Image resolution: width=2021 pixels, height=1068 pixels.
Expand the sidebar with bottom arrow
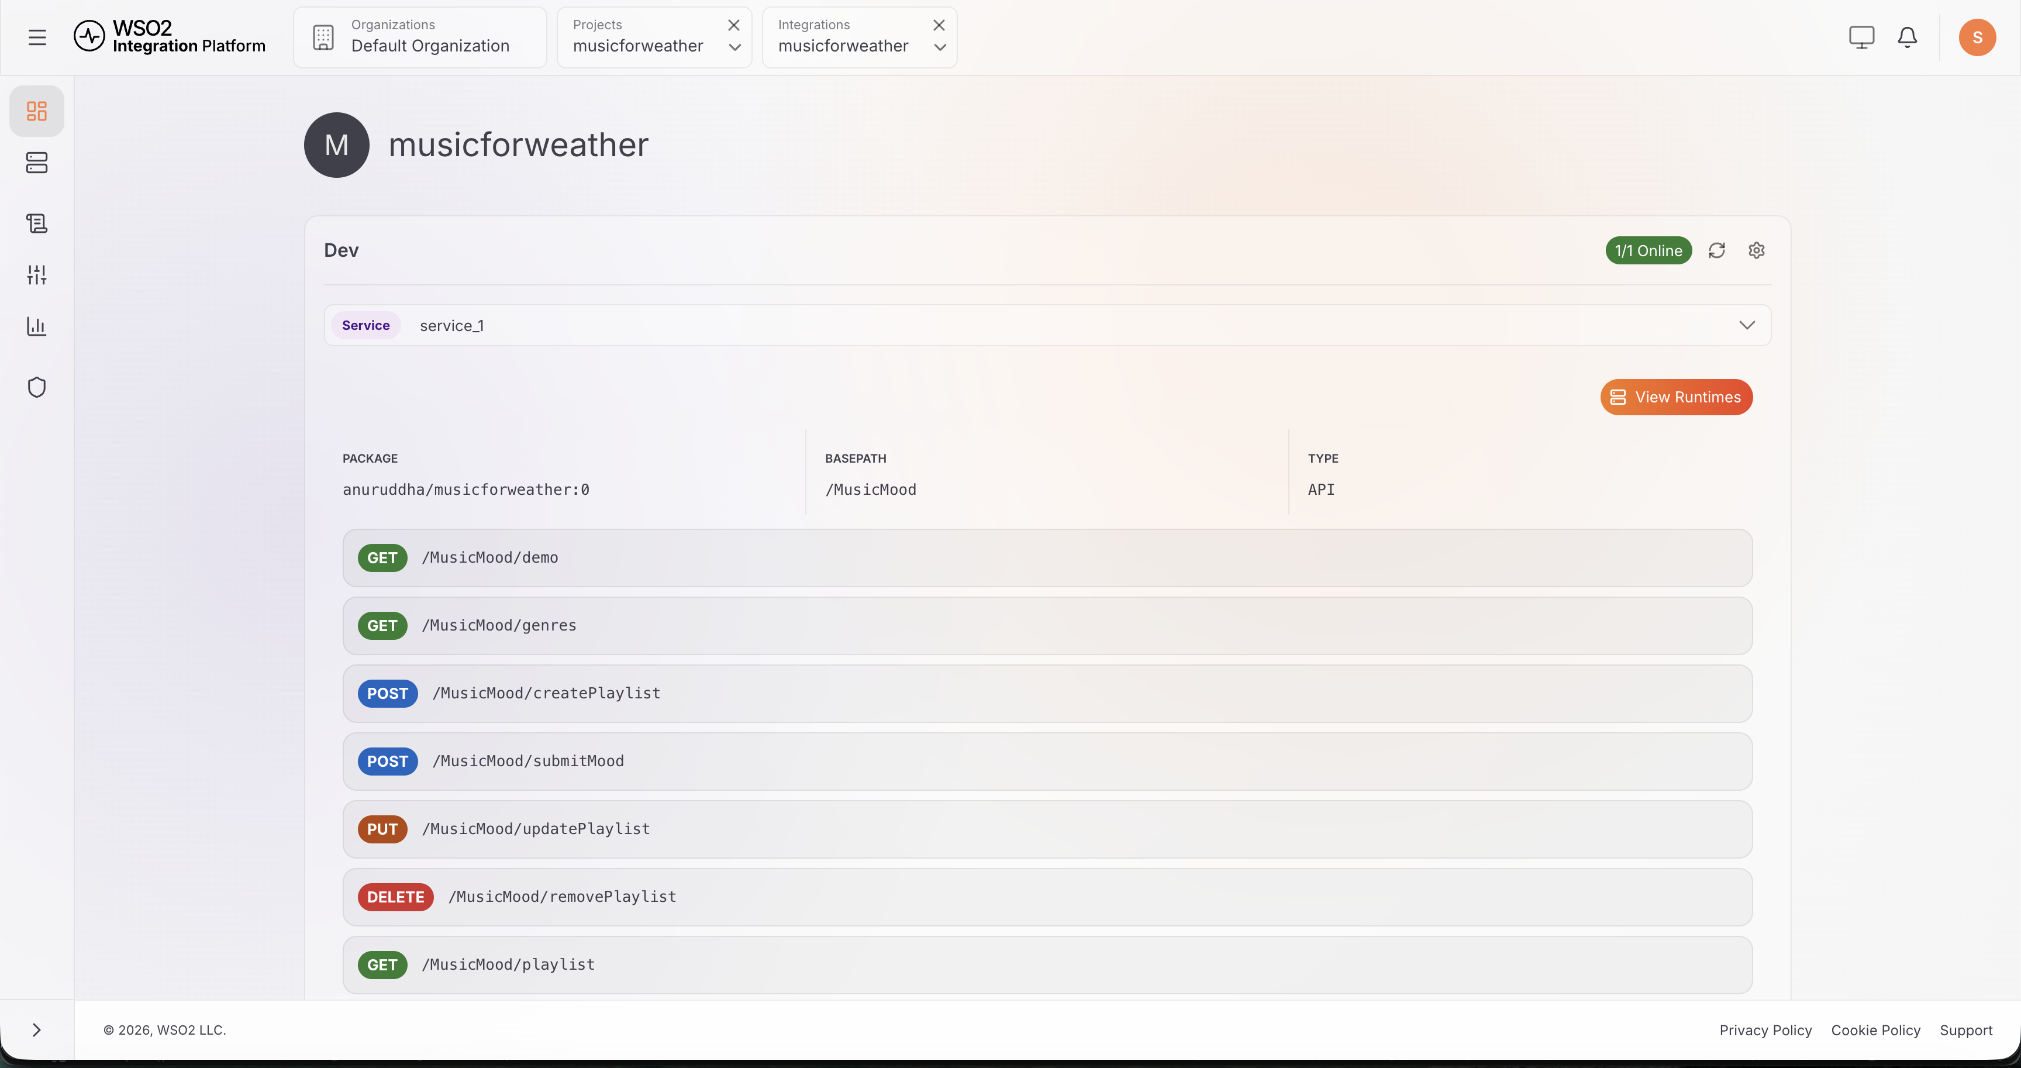[37, 1029]
